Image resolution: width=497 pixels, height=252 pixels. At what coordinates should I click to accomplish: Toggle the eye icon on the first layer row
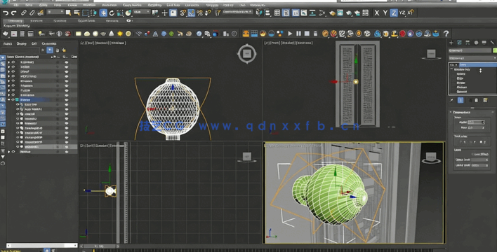tap(13, 62)
